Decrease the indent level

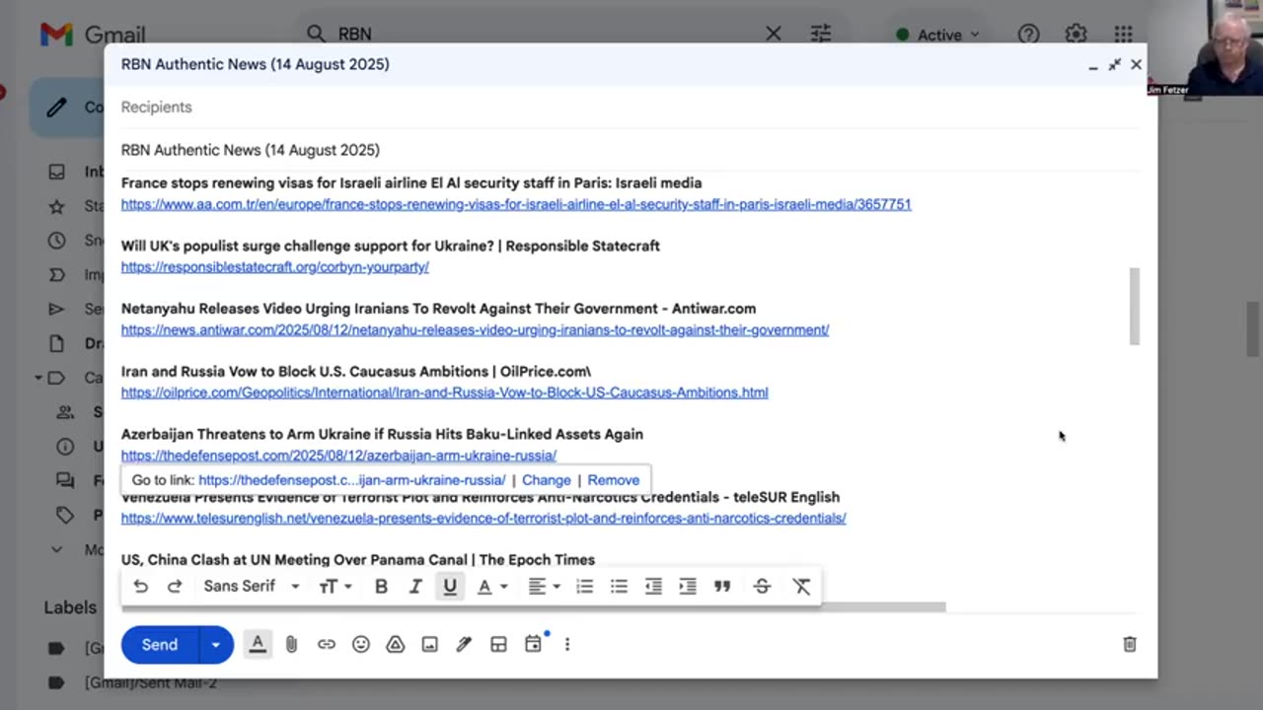653,587
